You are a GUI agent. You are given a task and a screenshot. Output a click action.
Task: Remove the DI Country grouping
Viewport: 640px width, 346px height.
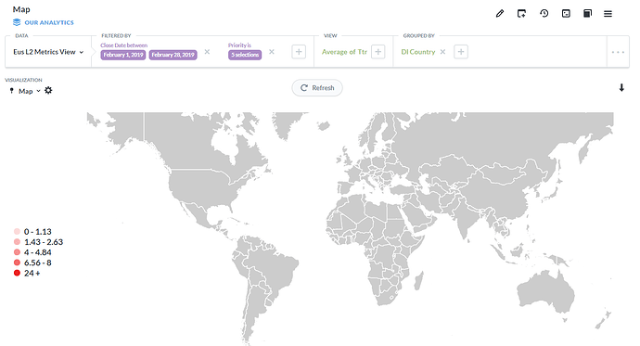[442, 52]
